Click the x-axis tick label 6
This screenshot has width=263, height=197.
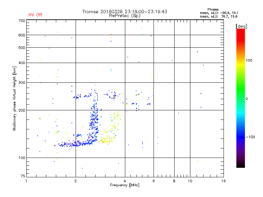tap(154, 181)
